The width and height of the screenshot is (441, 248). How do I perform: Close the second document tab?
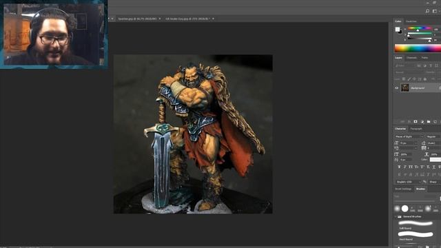click(x=213, y=19)
